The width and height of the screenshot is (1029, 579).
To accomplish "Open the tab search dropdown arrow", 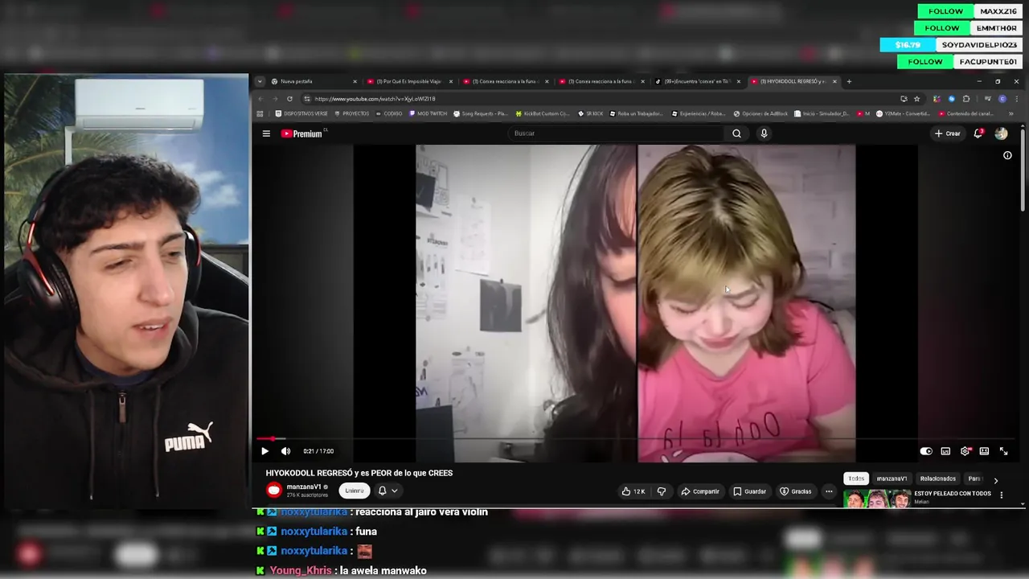I will [260, 81].
